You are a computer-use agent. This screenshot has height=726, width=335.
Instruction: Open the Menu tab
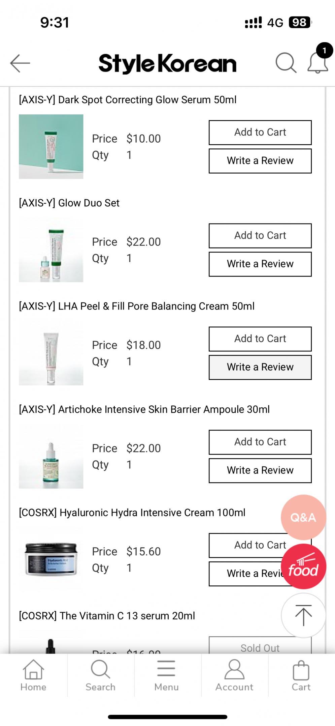pyautogui.click(x=166, y=675)
